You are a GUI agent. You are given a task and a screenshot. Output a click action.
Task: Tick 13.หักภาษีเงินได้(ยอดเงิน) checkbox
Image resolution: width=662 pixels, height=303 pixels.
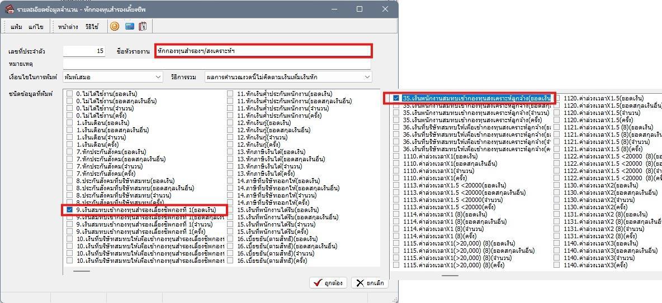(x=230, y=152)
